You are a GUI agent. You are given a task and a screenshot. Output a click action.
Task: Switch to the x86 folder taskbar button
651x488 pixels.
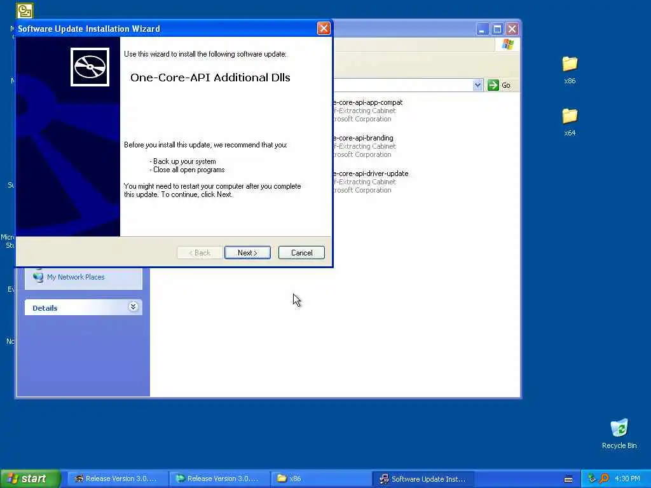(x=321, y=478)
